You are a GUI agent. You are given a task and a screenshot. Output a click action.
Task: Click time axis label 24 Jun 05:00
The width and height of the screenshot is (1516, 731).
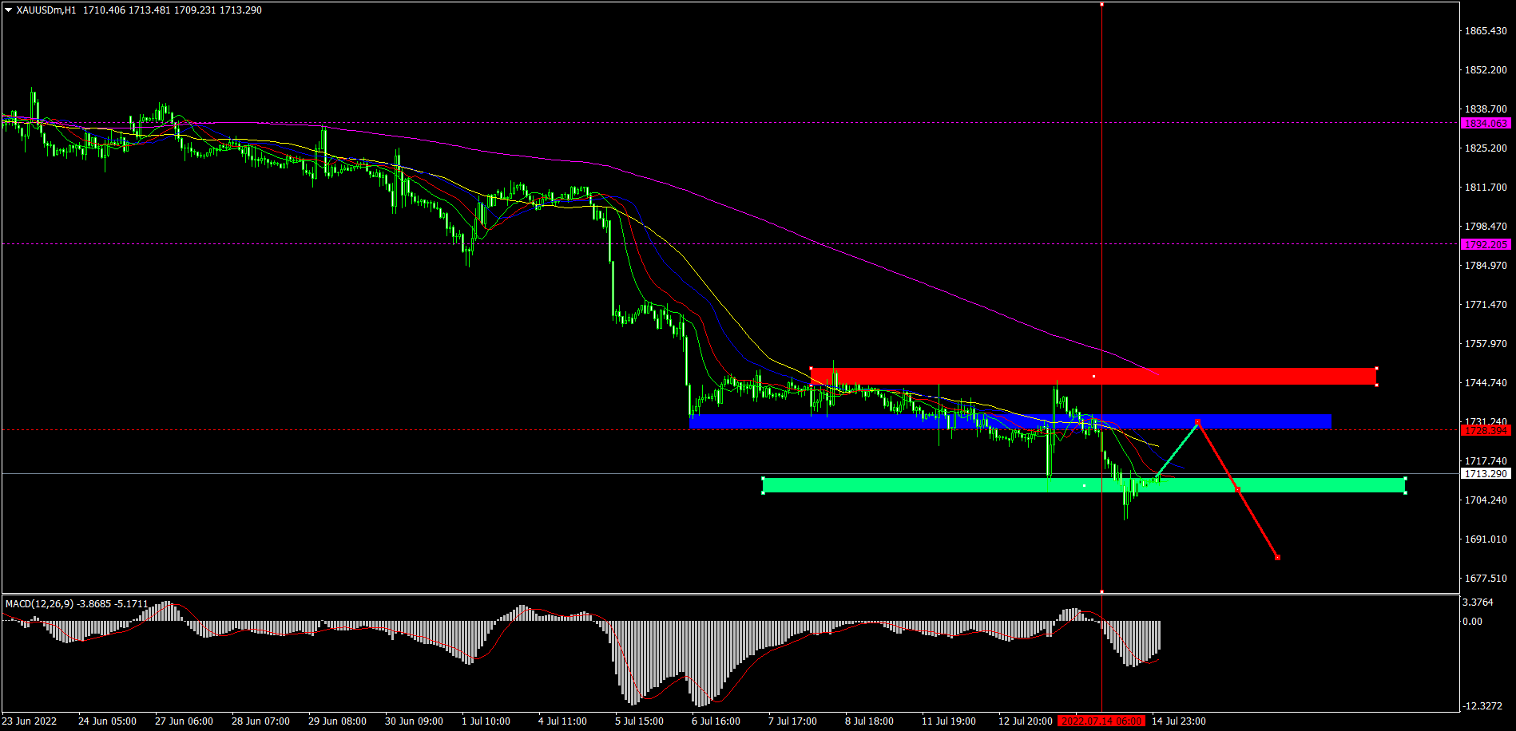[x=107, y=721]
